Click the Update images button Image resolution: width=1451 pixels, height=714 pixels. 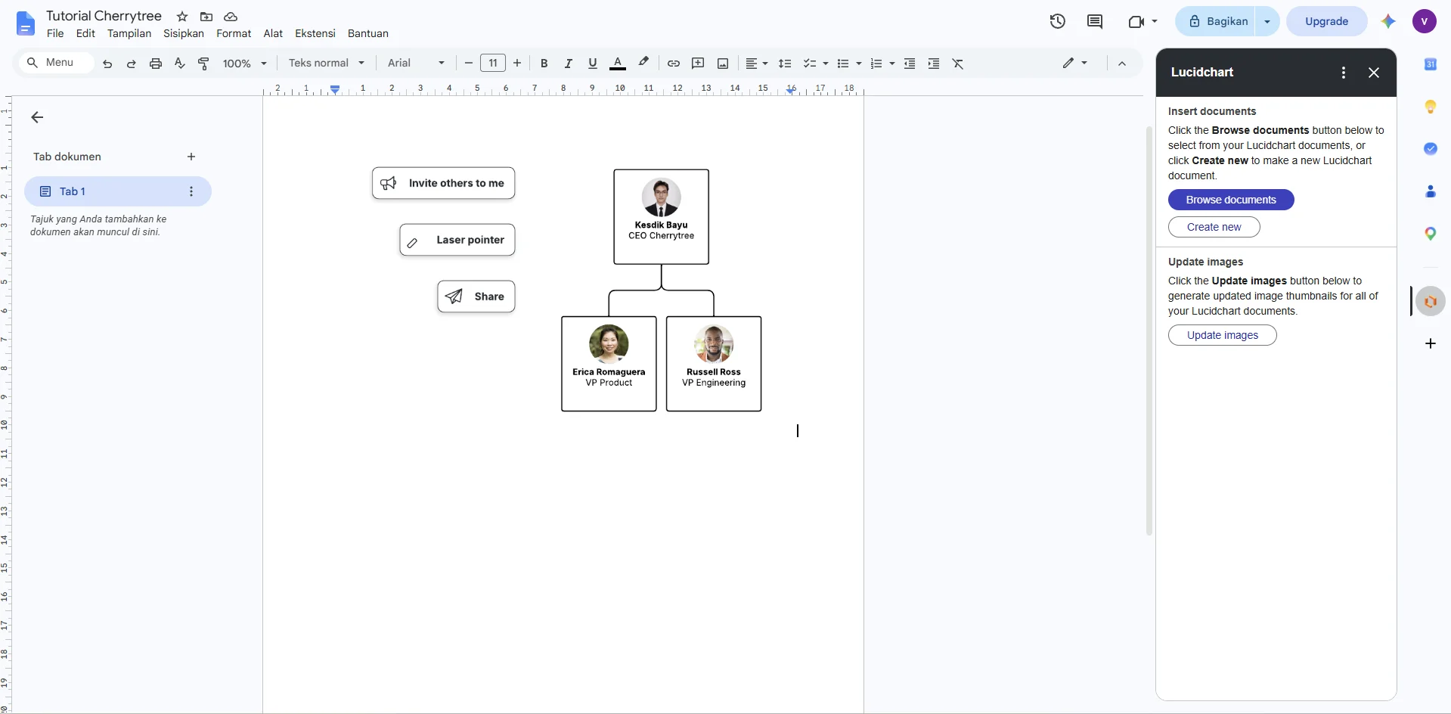[1223, 335]
